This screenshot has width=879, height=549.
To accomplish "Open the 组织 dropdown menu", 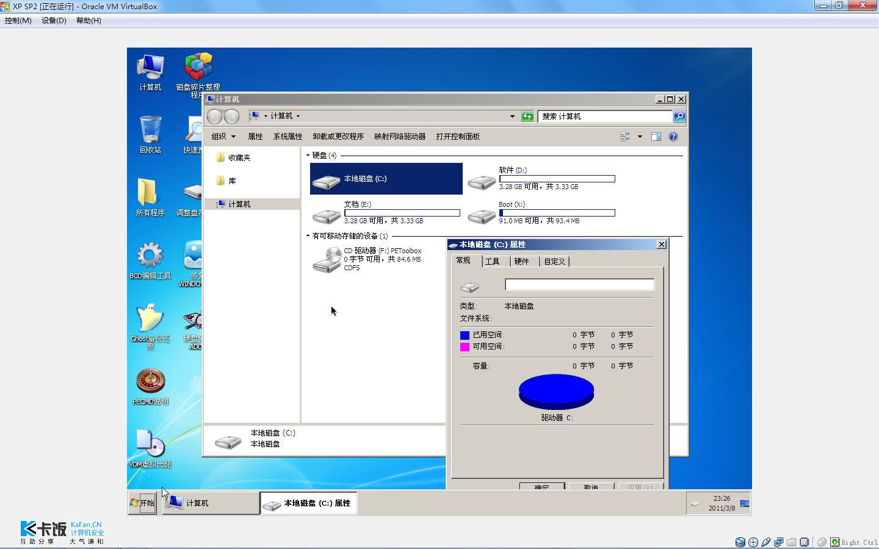I will pos(223,137).
